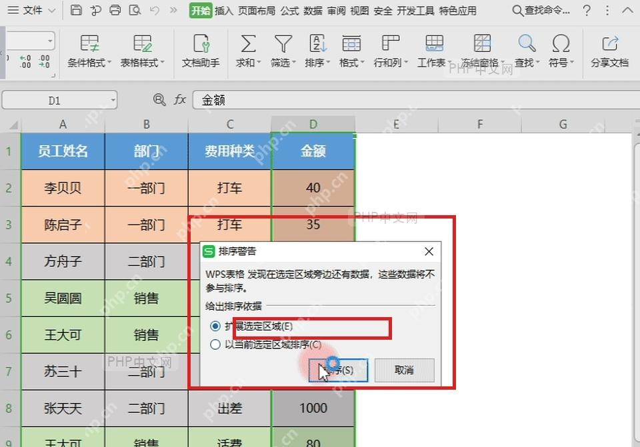Click the 出差 cell in row 8
This screenshot has width=640, height=447.
tap(230, 408)
